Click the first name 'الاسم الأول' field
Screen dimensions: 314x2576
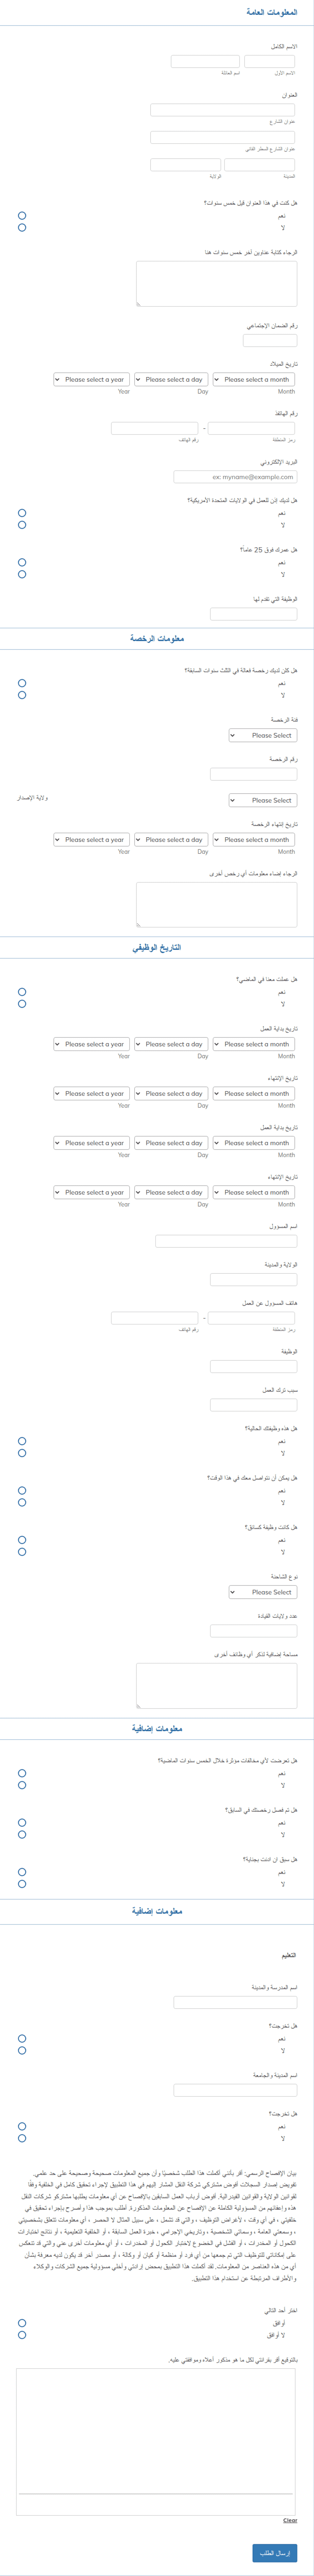pyautogui.click(x=270, y=61)
